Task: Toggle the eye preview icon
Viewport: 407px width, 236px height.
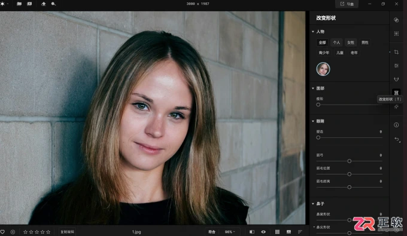Action: [263, 232]
